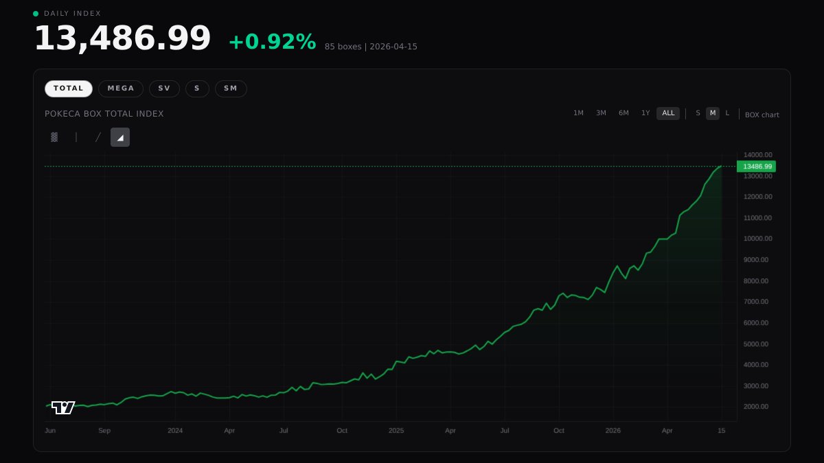Select the 1Y time range
The height and width of the screenshot is (463, 824).
coord(645,113)
